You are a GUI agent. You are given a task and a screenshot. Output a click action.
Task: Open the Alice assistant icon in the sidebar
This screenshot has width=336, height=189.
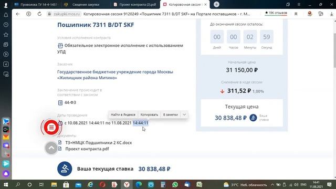[x=6, y=174]
